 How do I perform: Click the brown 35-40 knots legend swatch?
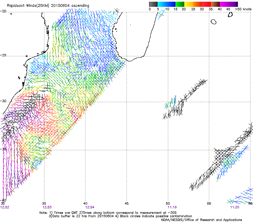[215, 4]
